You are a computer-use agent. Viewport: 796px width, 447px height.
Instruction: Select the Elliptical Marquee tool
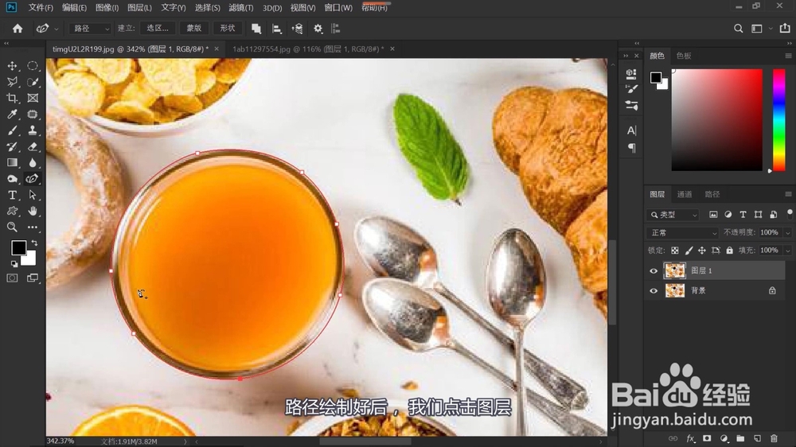click(x=33, y=66)
